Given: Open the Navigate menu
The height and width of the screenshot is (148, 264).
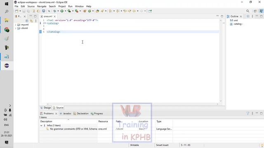Looking at the screenshot, I should 42,7.
